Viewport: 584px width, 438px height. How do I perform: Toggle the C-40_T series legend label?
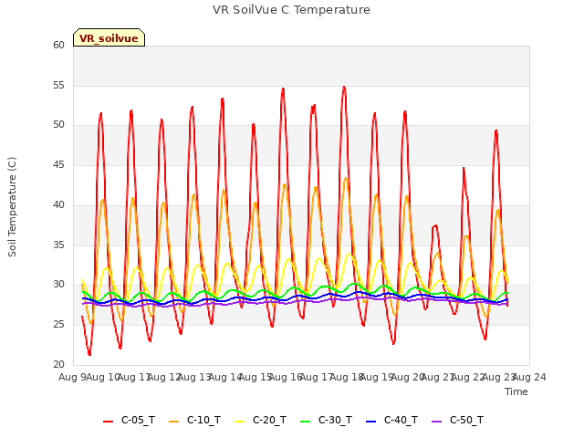coord(401,421)
